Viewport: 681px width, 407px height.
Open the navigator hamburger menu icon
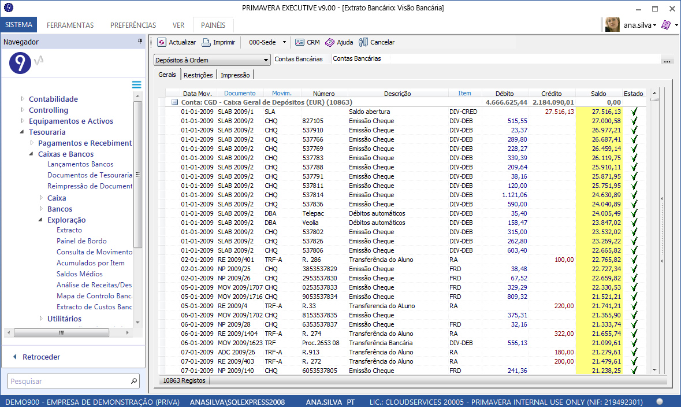(x=136, y=85)
